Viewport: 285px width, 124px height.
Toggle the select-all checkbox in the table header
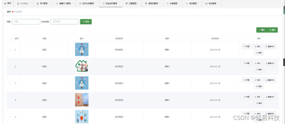tap(10, 38)
